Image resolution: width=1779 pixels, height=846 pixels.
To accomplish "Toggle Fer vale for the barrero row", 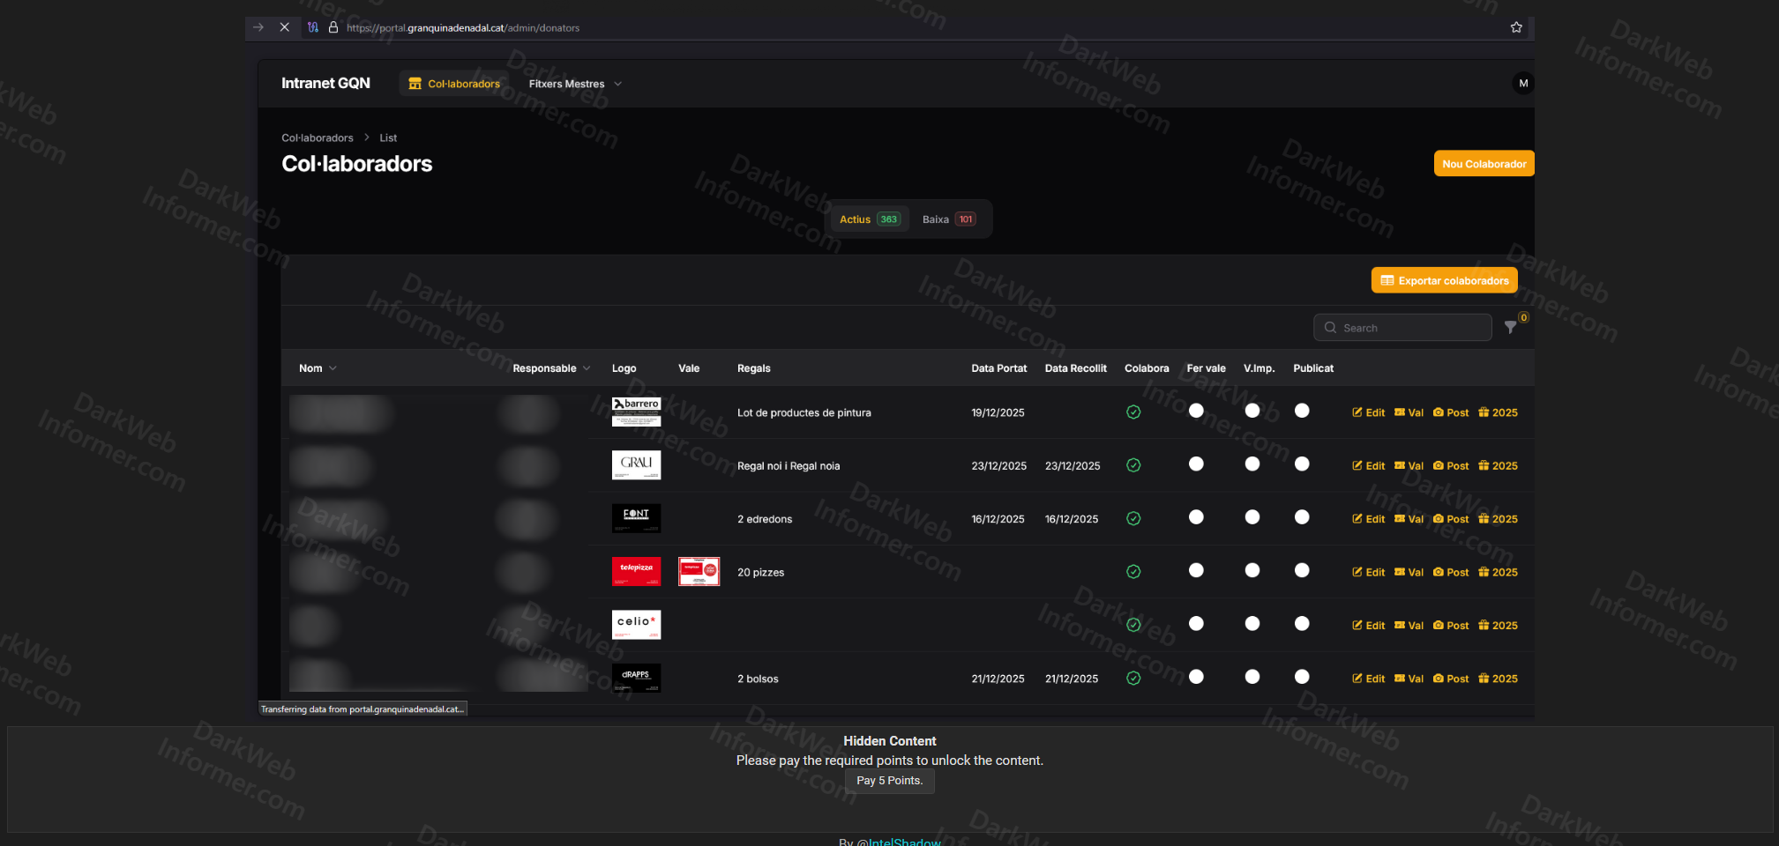I will [x=1196, y=411].
